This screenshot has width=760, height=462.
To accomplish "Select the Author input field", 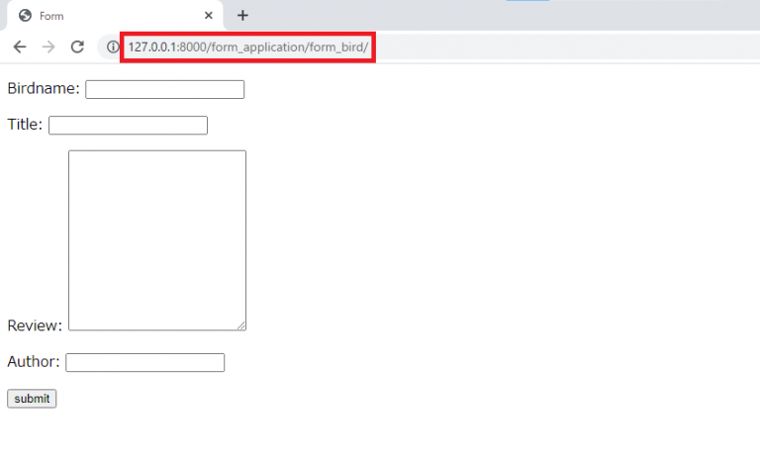I will click(x=144, y=363).
